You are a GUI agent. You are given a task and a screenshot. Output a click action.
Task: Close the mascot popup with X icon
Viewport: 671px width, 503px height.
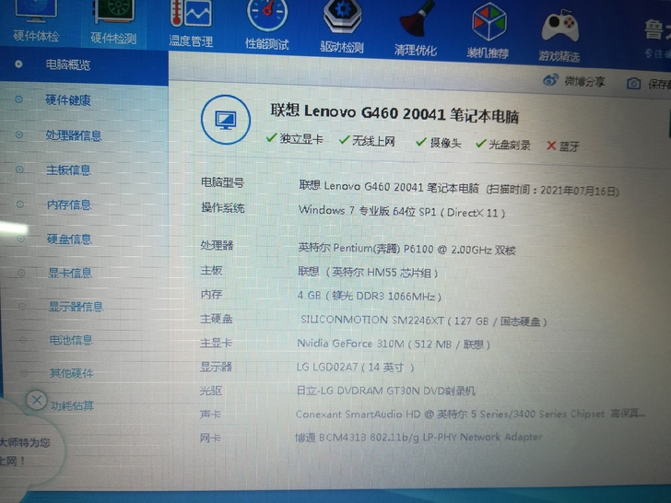tap(36, 401)
